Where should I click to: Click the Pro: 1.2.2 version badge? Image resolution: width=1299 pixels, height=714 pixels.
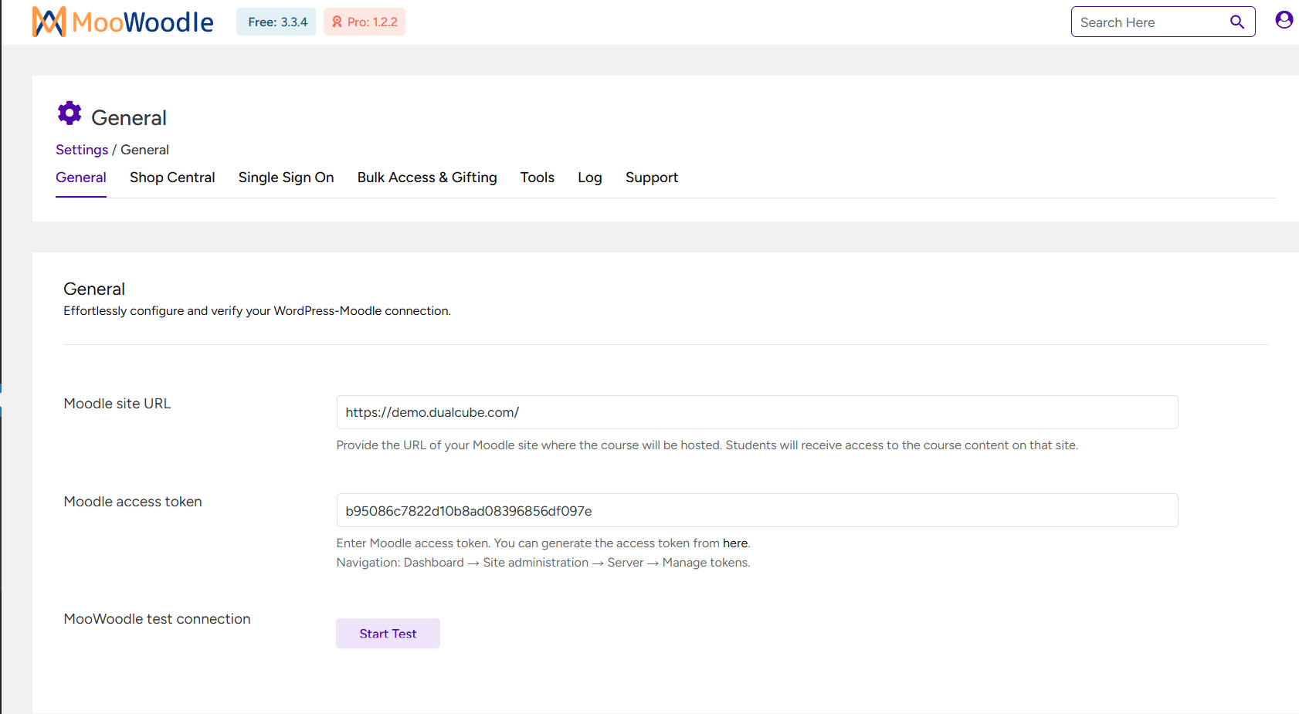click(x=364, y=22)
